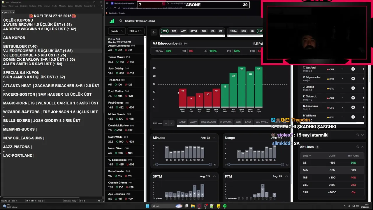Select the REB stat tab

coord(174,31)
